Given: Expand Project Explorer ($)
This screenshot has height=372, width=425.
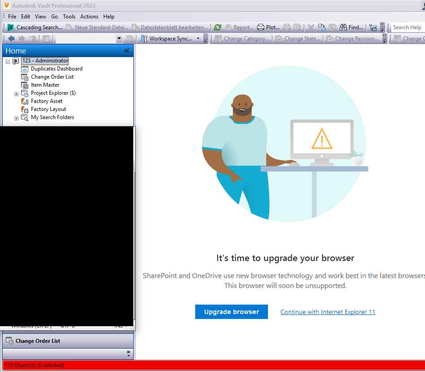Looking at the screenshot, I should 16,93.
